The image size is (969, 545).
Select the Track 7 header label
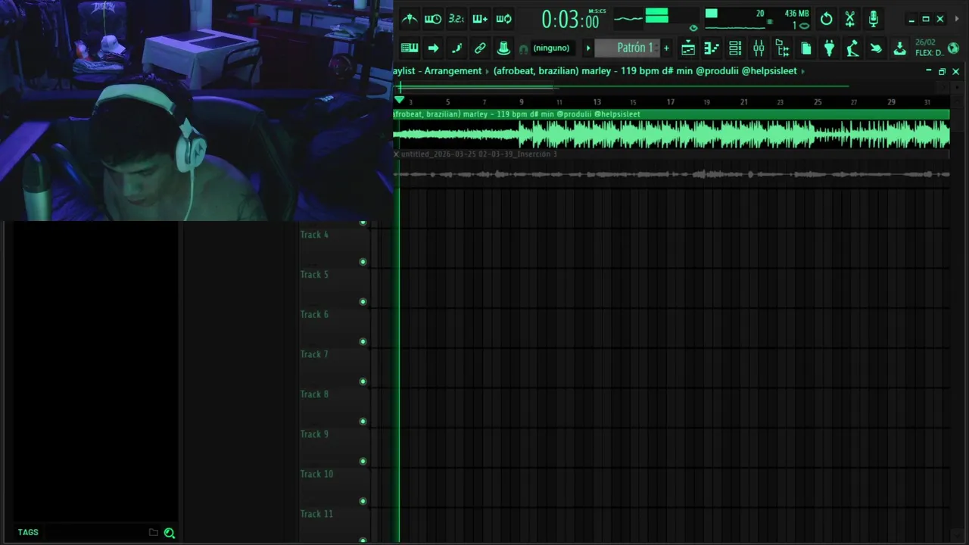314,354
